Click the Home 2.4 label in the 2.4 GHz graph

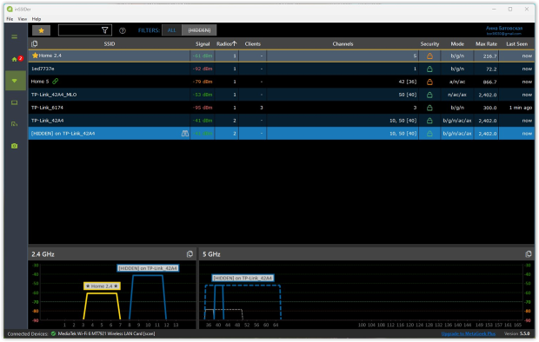click(102, 286)
